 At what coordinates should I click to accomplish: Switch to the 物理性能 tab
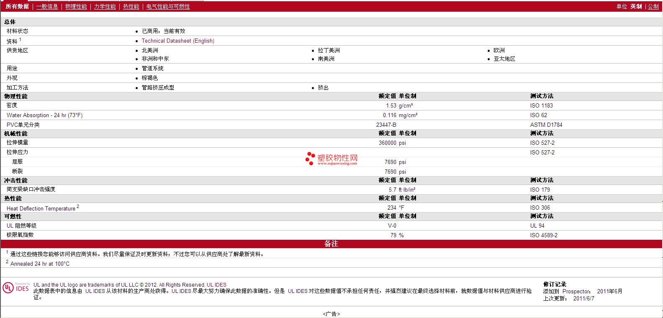[x=76, y=6]
